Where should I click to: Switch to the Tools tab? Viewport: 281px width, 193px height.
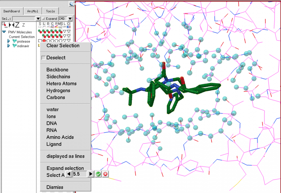(x=50, y=11)
